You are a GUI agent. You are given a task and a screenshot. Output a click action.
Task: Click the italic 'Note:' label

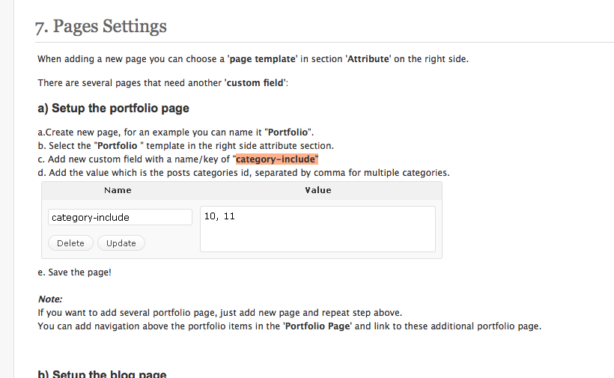point(50,299)
